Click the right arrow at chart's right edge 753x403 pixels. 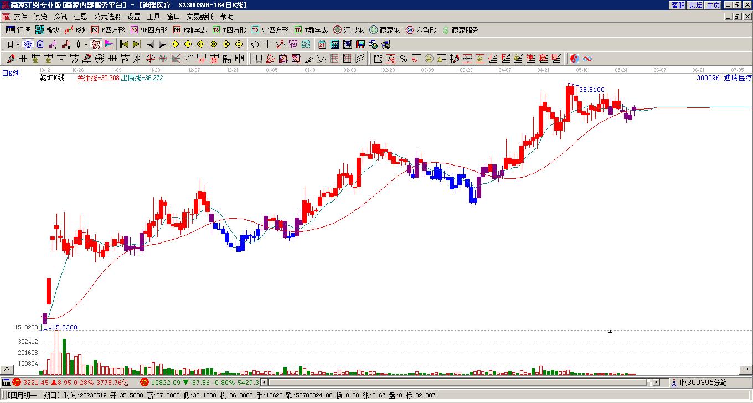coord(746,370)
